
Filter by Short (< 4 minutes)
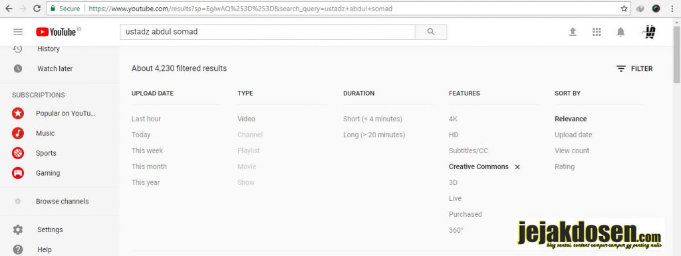[x=372, y=119]
